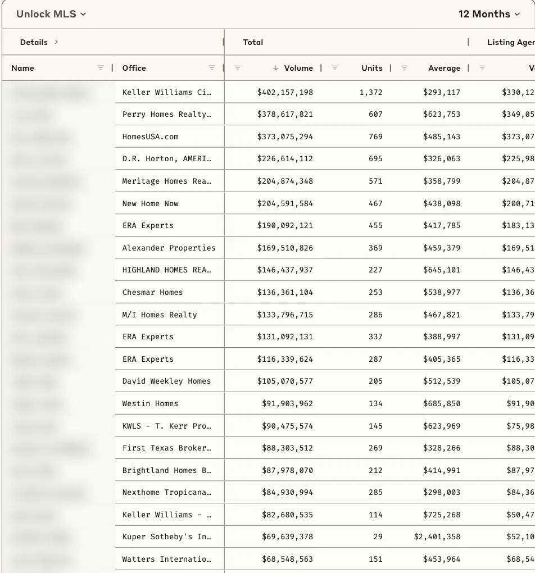Select the Keller Williams Ci… office cell
The image size is (535, 573).
[x=170, y=92]
